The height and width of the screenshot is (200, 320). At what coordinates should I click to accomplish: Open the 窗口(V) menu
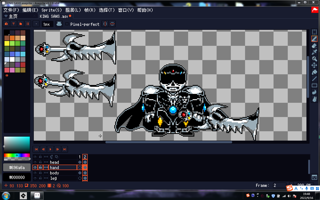click(126, 10)
